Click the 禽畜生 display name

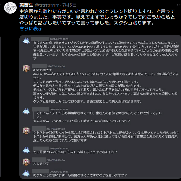point(26,5)
